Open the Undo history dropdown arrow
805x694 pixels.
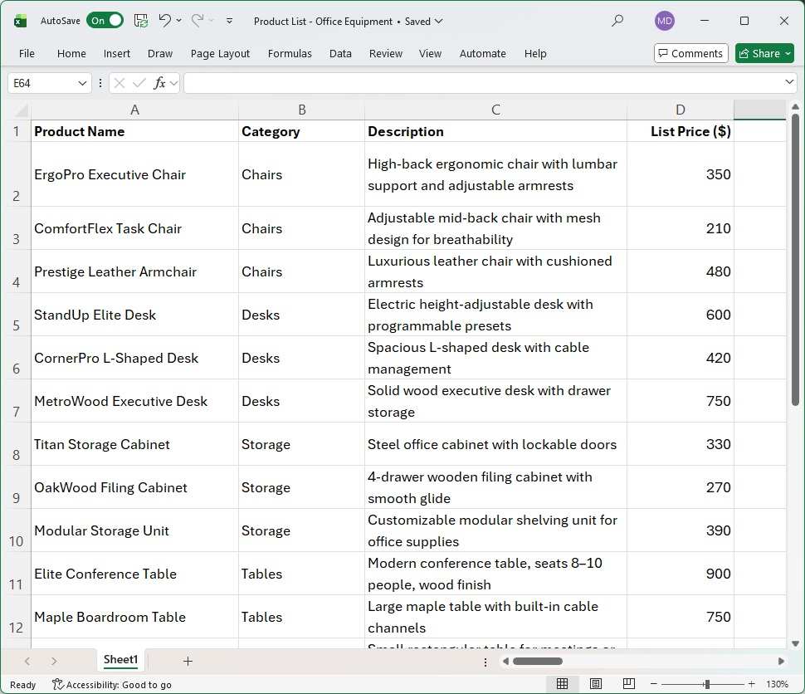[x=178, y=21]
